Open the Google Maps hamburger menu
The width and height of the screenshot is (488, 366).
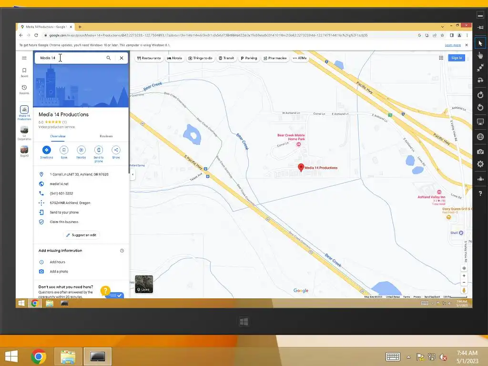tap(24, 58)
